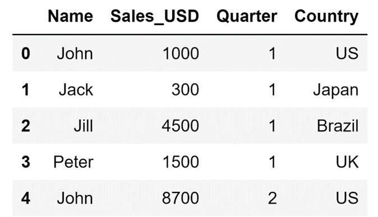Select the Country column header
Viewport: 378px width, 217px height.
326,17
